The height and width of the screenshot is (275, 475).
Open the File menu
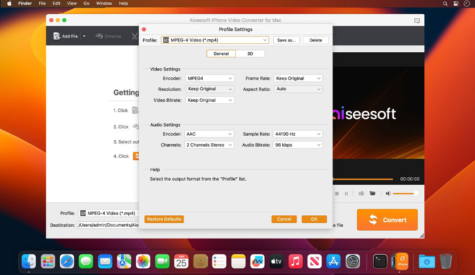point(42,3)
